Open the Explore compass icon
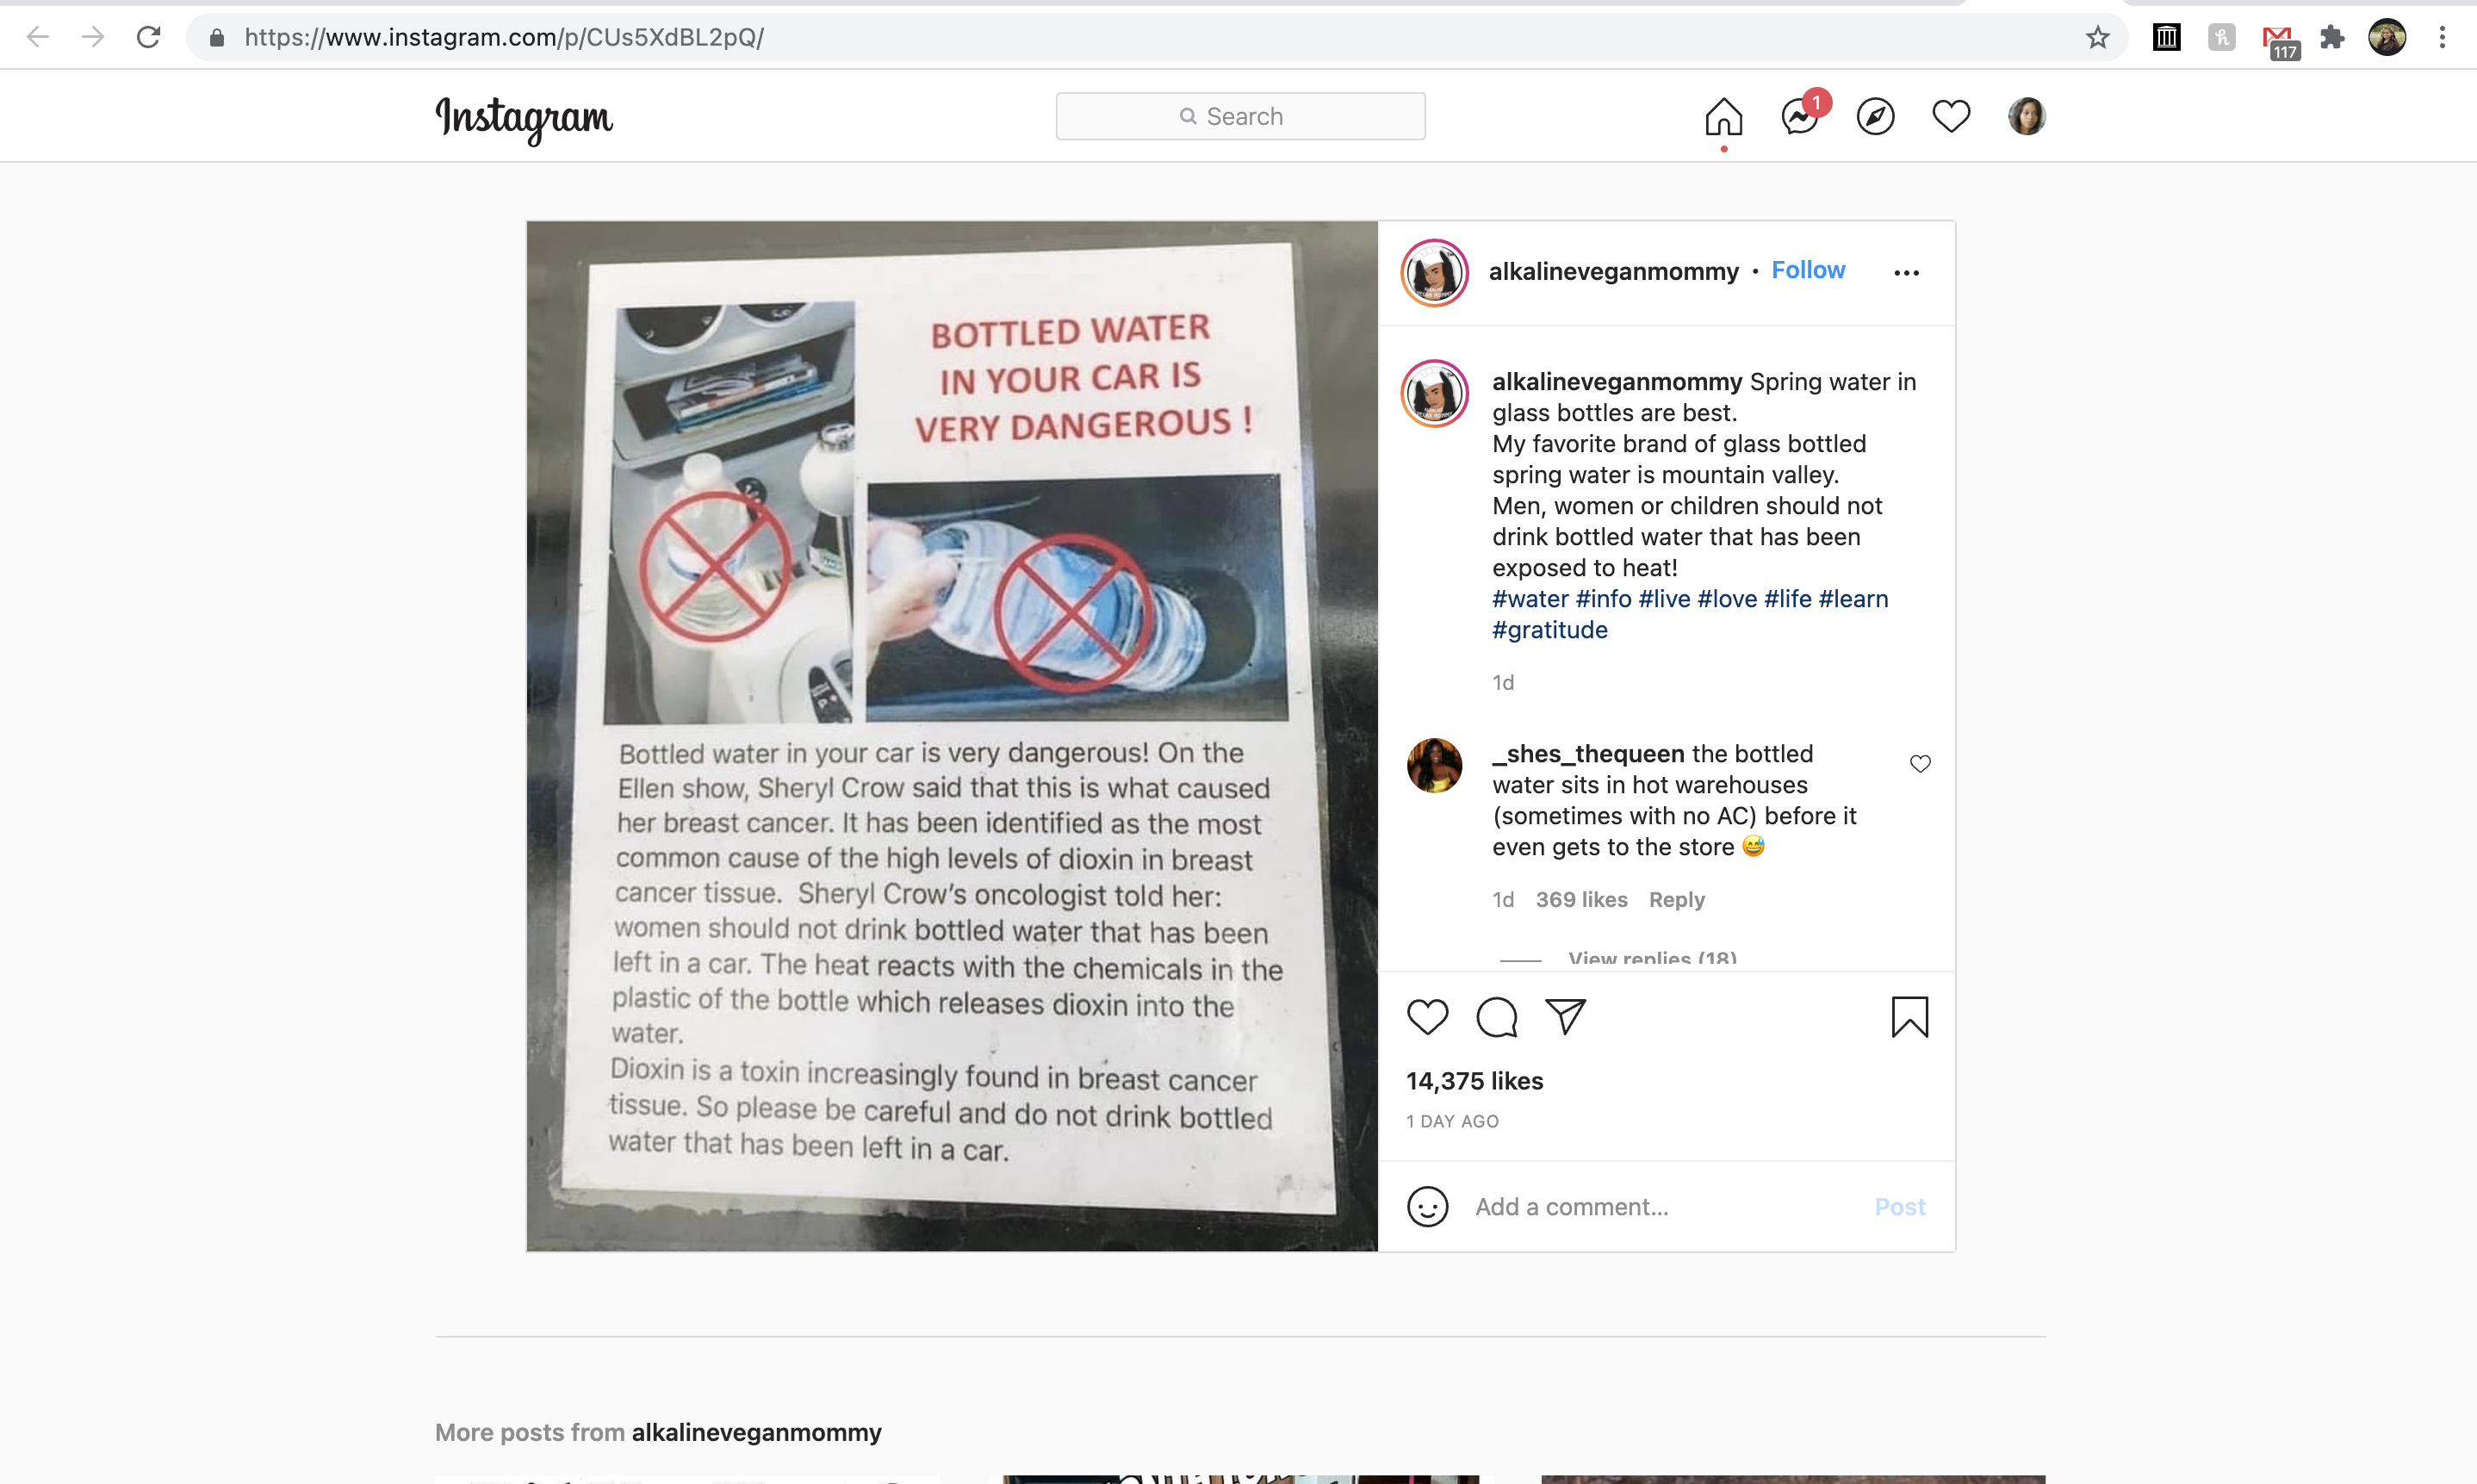The height and width of the screenshot is (1484, 2477). tap(1875, 117)
